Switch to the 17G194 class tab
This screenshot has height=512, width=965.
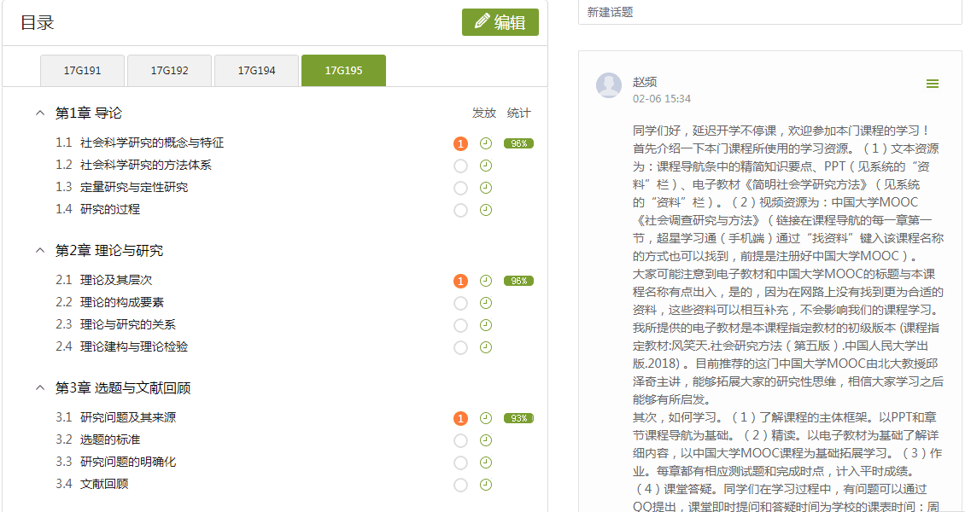click(256, 71)
